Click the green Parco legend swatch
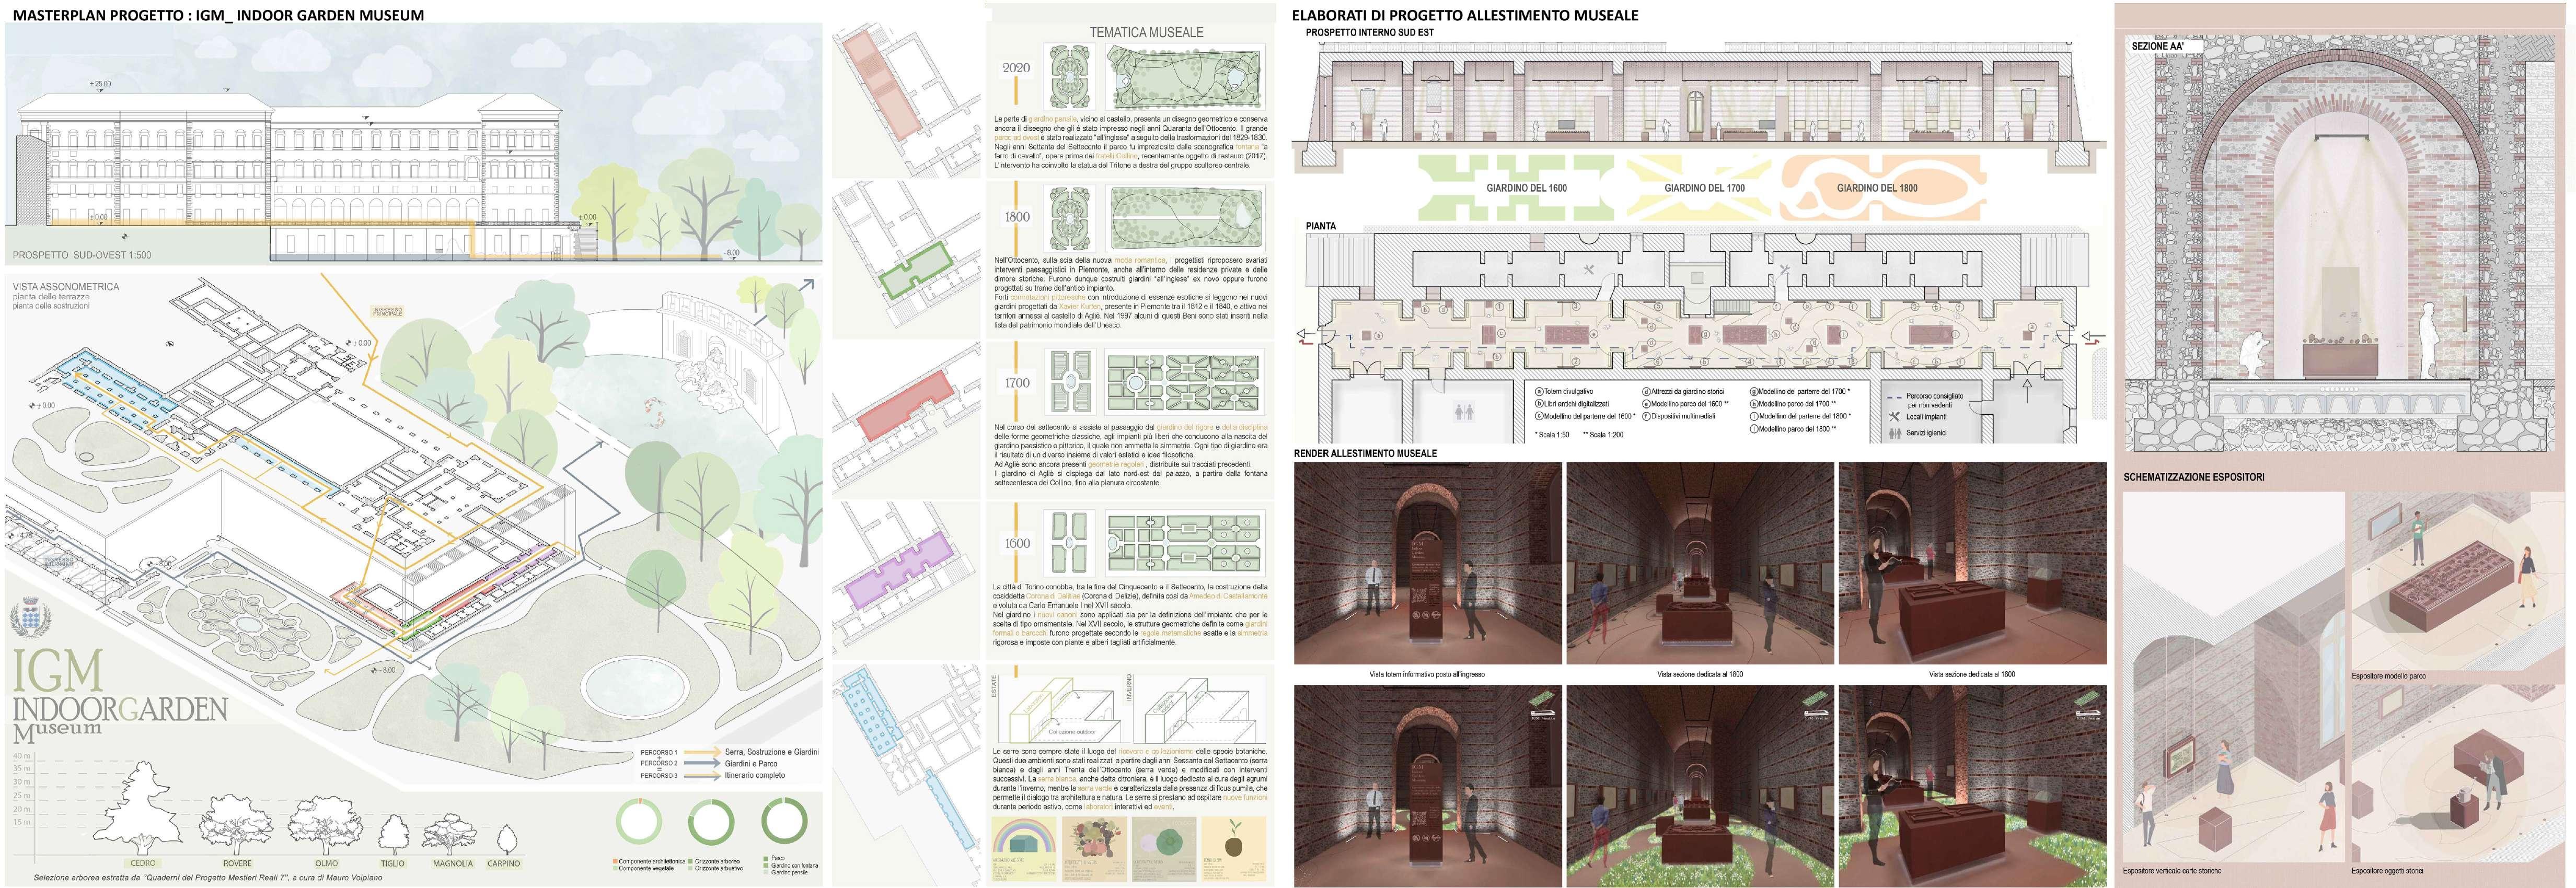The width and height of the screenshot is (2576, 888). click(x=765, y=858)
